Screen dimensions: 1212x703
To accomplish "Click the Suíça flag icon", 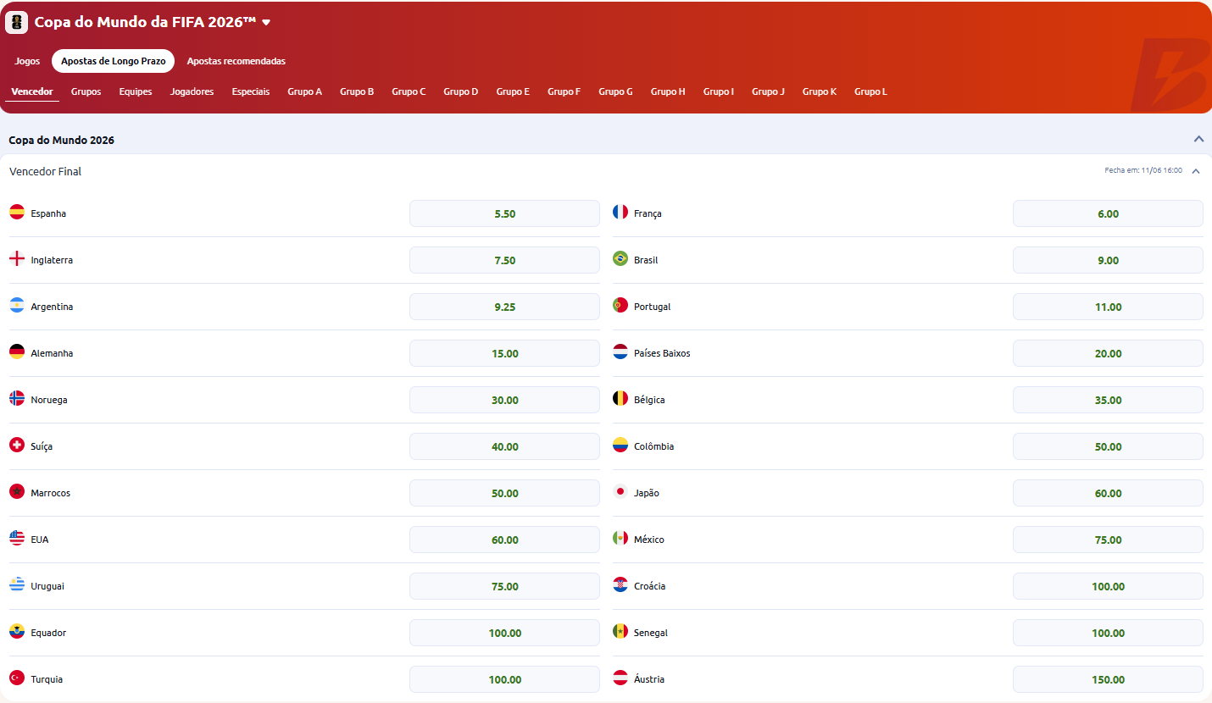I will tap(17, 446).
